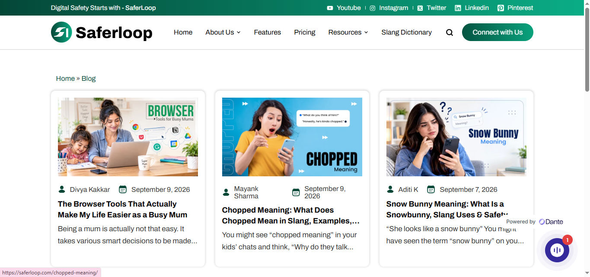
Task: Follow the Home breadcrumb link
Action: tap(65, 78)
